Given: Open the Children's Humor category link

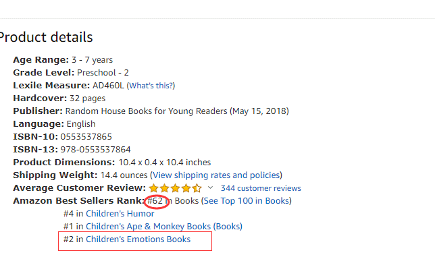Looking at the screenshot, I should coord(120,214).
